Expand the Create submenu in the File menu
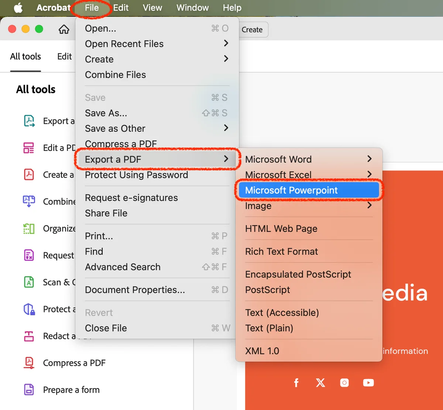Viewport: 443px width, 410px height. click(x=157, y=59)
